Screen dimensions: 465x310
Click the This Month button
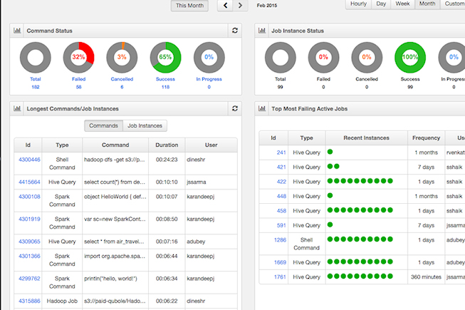(189, 6)
